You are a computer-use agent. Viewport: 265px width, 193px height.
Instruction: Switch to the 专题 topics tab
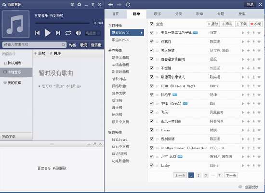221,14
